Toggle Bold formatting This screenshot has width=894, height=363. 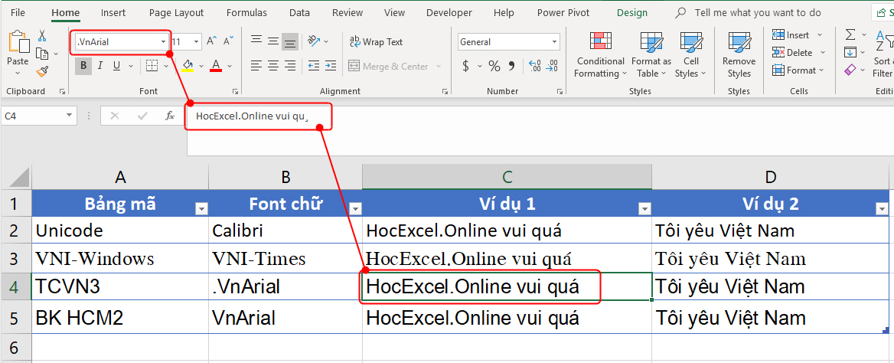[x=84, y=66]
